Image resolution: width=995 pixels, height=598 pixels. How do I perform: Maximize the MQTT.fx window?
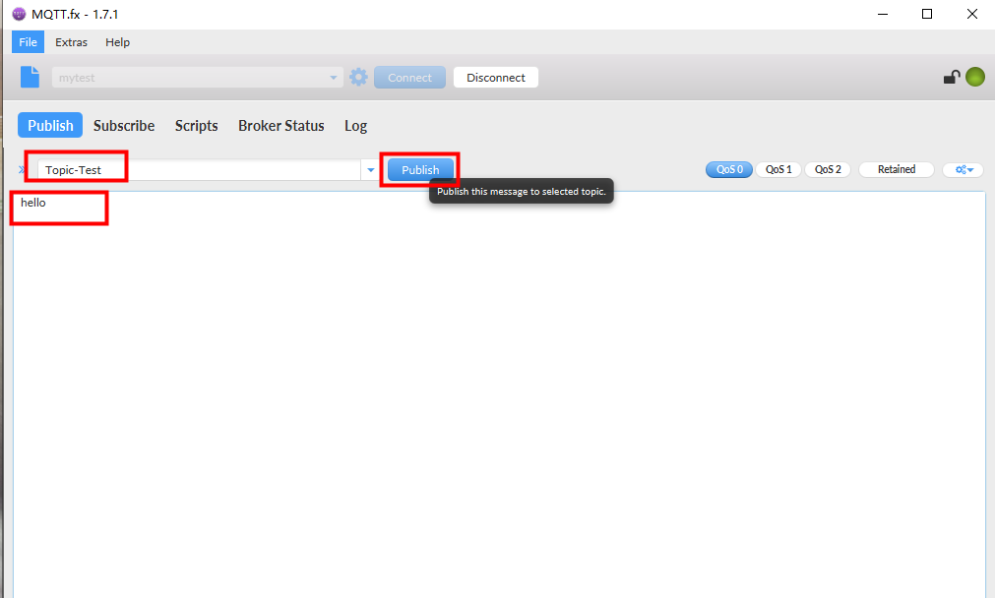pyautogui.click(x=927, y=14)
